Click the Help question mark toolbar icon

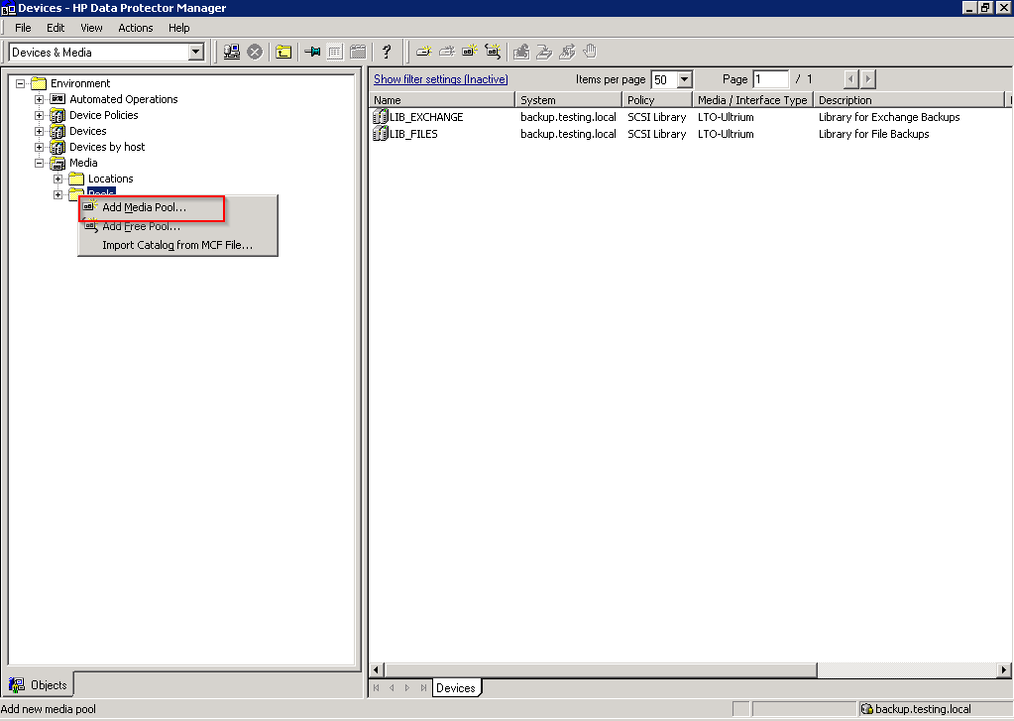click(387, 52)
